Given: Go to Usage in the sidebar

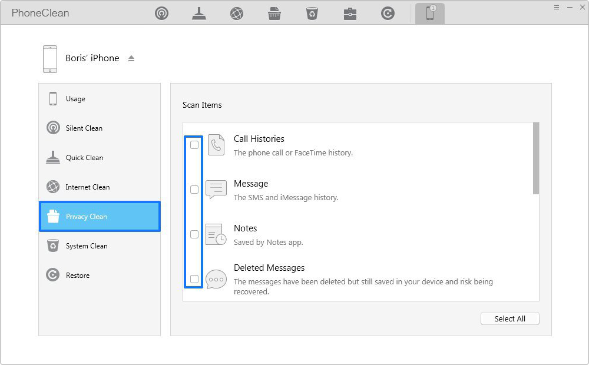Looking at the screenshot, I should click(x=75, y=99).
